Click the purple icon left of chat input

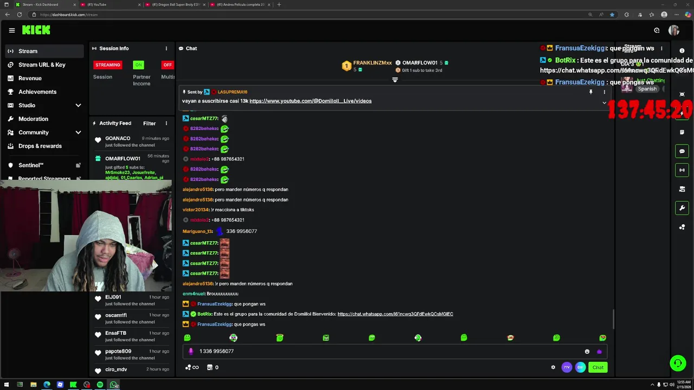190,351
